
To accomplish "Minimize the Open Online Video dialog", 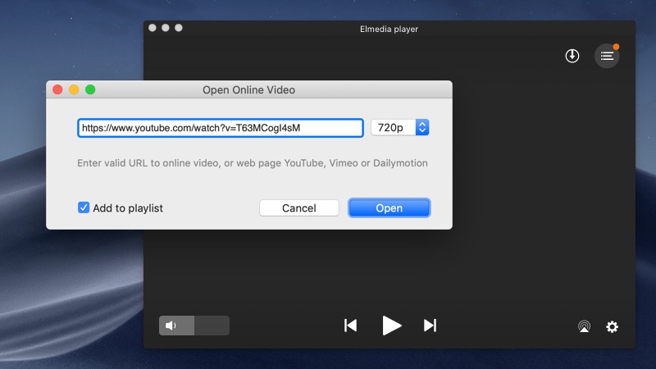I will 74,89.
